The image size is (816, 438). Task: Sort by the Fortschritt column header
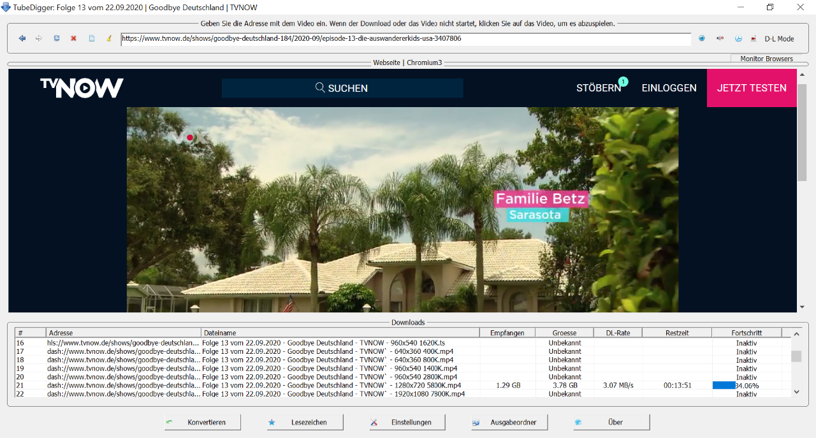747,333
